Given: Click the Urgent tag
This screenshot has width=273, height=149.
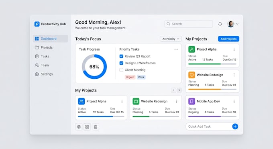Looking at the screenshot, I should [x=130, y=77].
